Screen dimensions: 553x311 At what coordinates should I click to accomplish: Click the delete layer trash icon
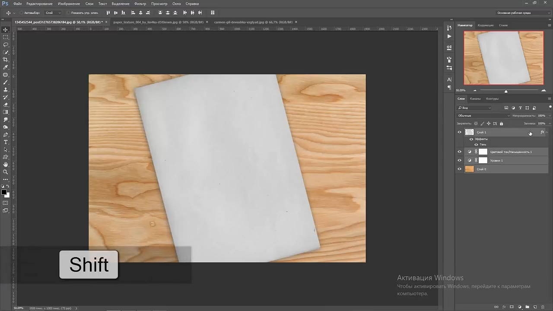[x=543, y=307]
